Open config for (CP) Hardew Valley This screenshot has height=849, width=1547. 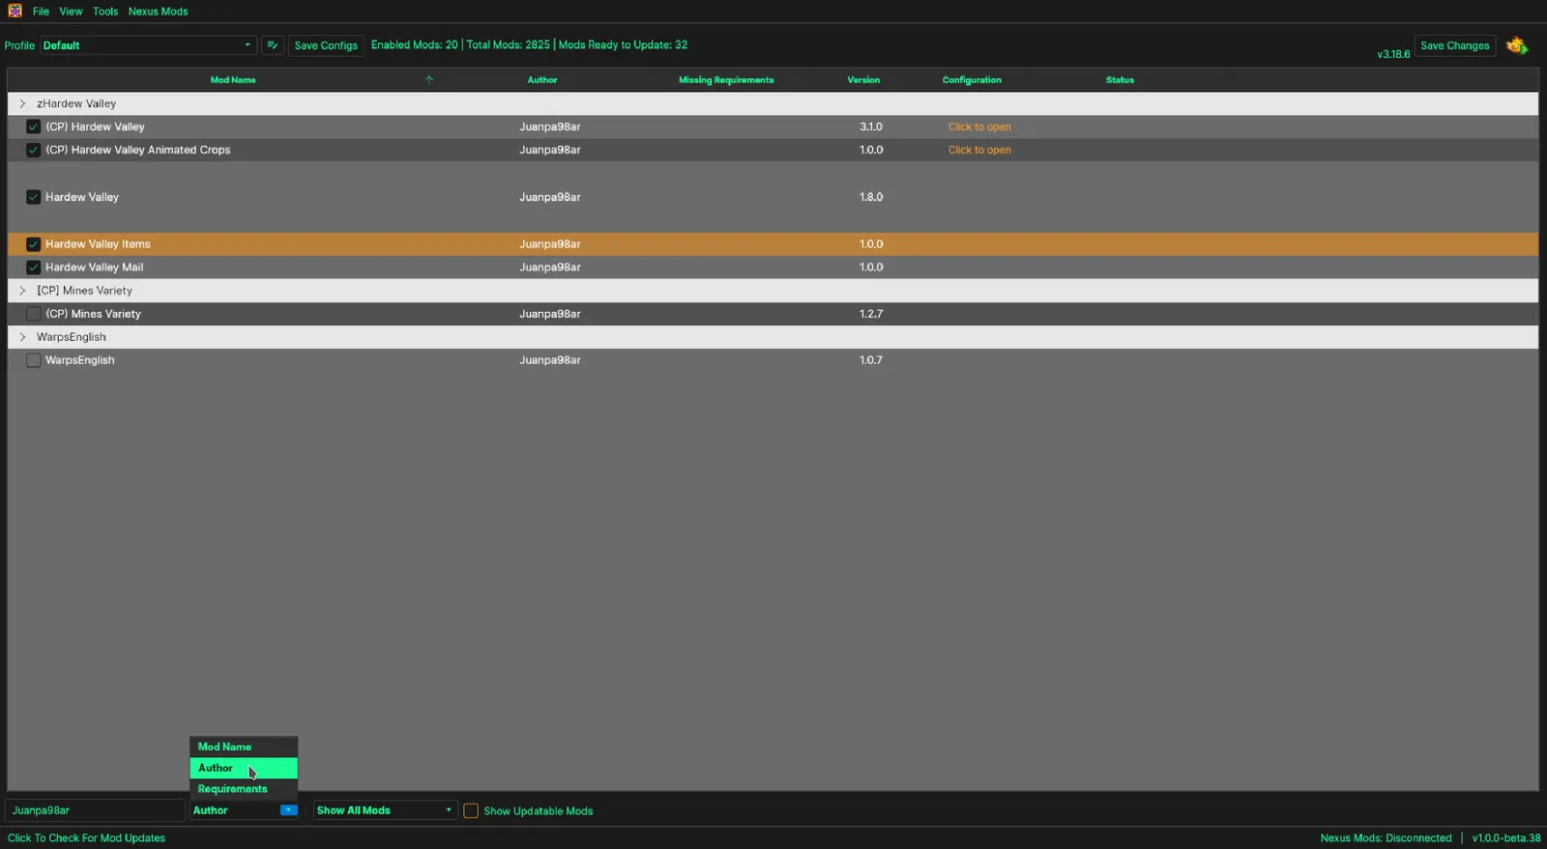point(978,127)
